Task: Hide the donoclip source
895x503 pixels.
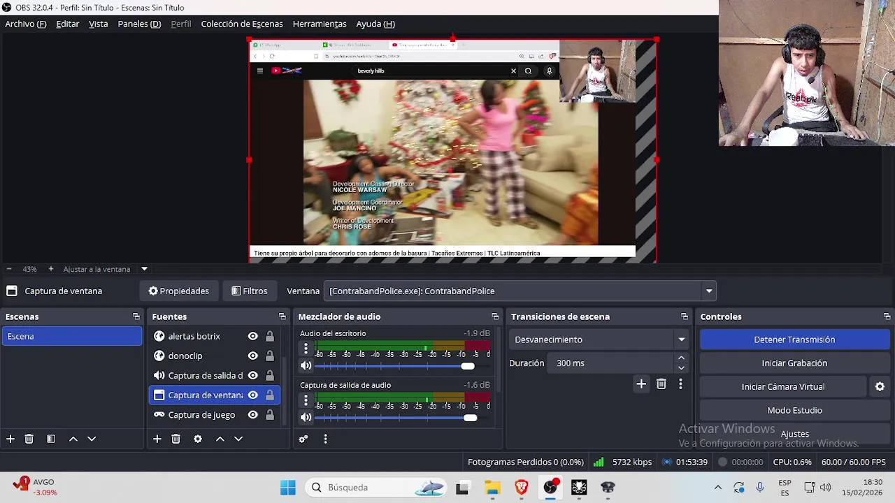Action: point(253,356)
